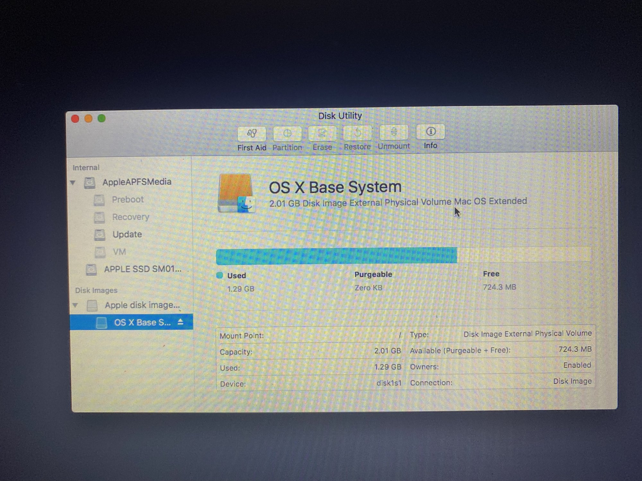Click the teal Used legend dot
642x481 pixels.
220,275
